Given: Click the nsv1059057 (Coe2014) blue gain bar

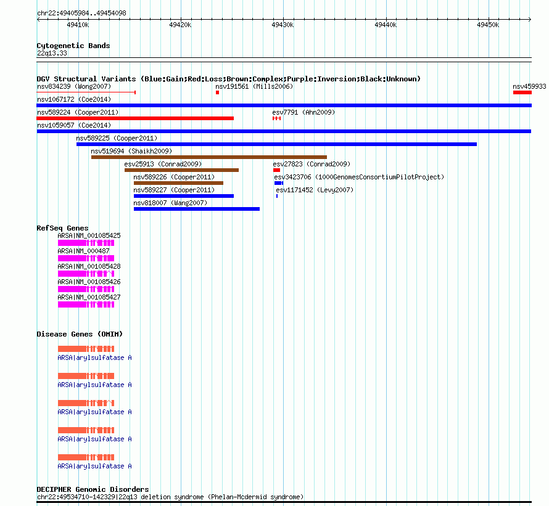Looking at the screenshot, I should pos(284,131).
